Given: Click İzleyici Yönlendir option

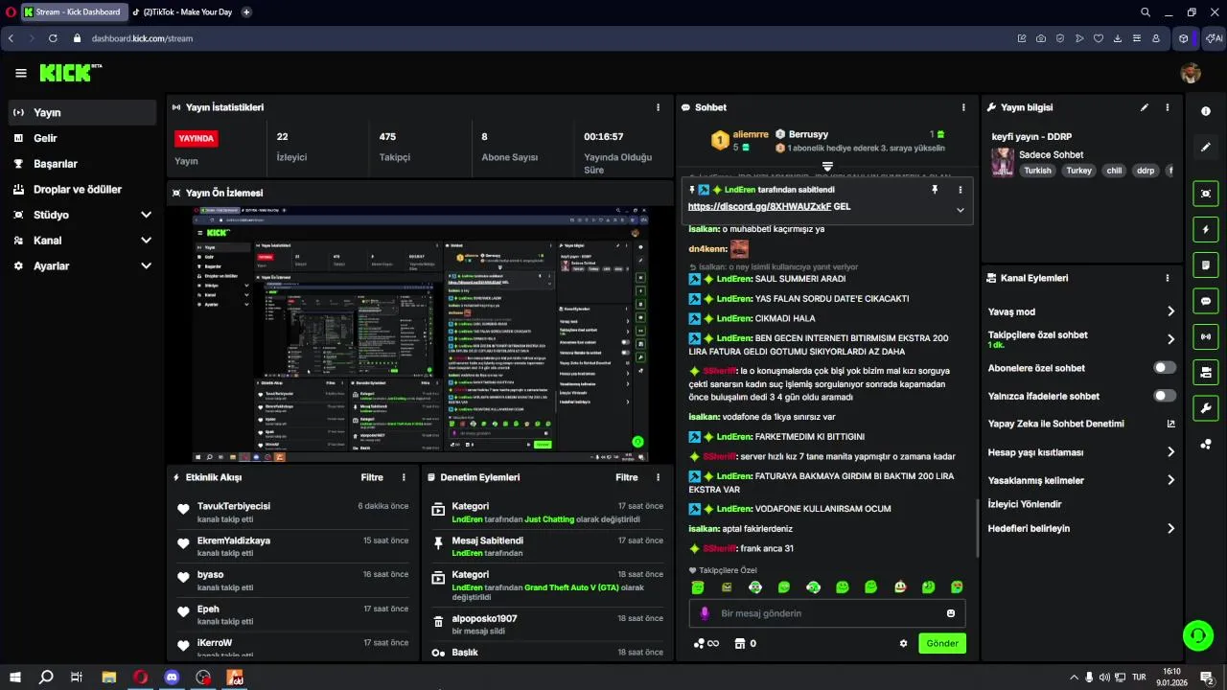Looking at the screenshot, I should (x=1025, y=504).
